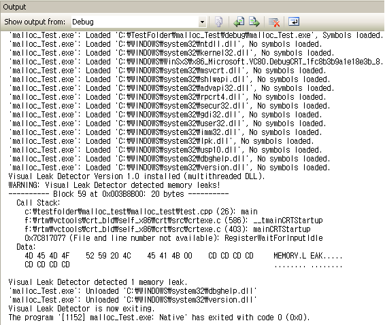Click the second 'CD CD CD CD' hex line

click(x=47, y=265)
